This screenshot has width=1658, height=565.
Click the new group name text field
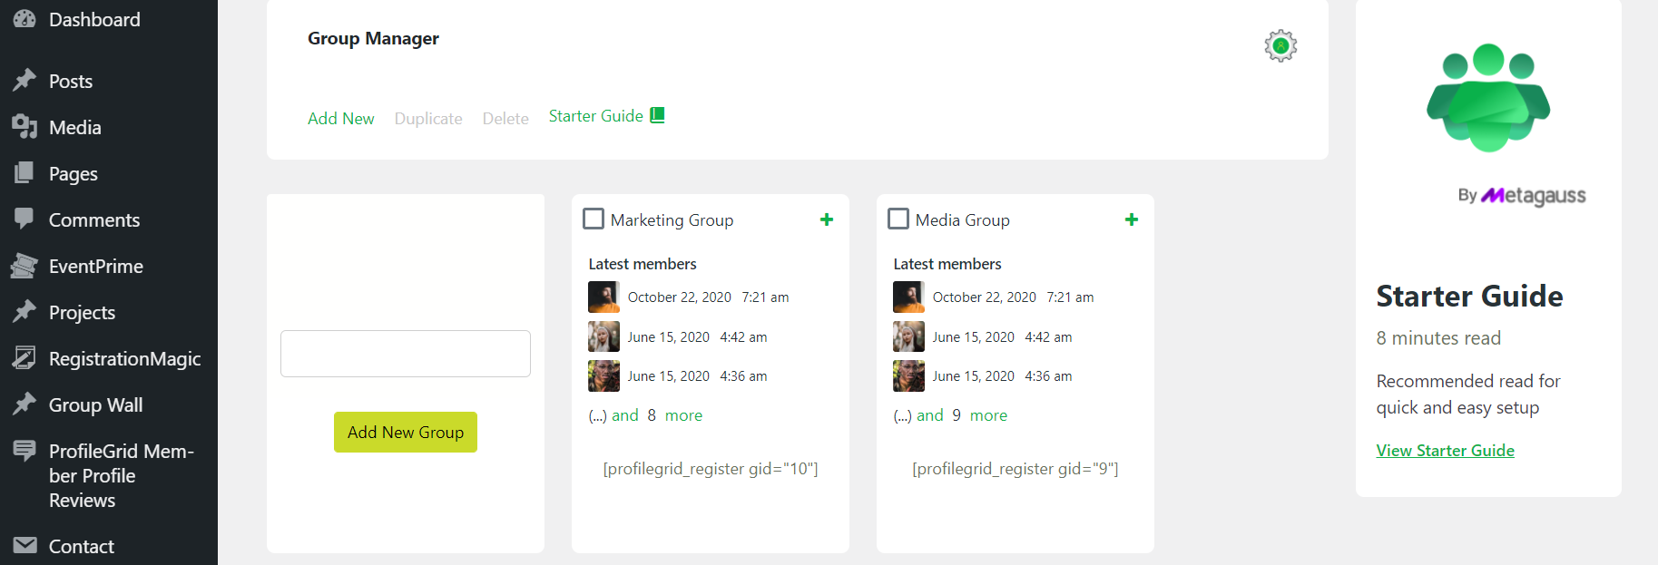click(x=406, y=354)
